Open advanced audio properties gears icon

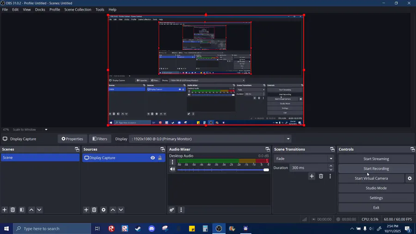pos(172,209)
